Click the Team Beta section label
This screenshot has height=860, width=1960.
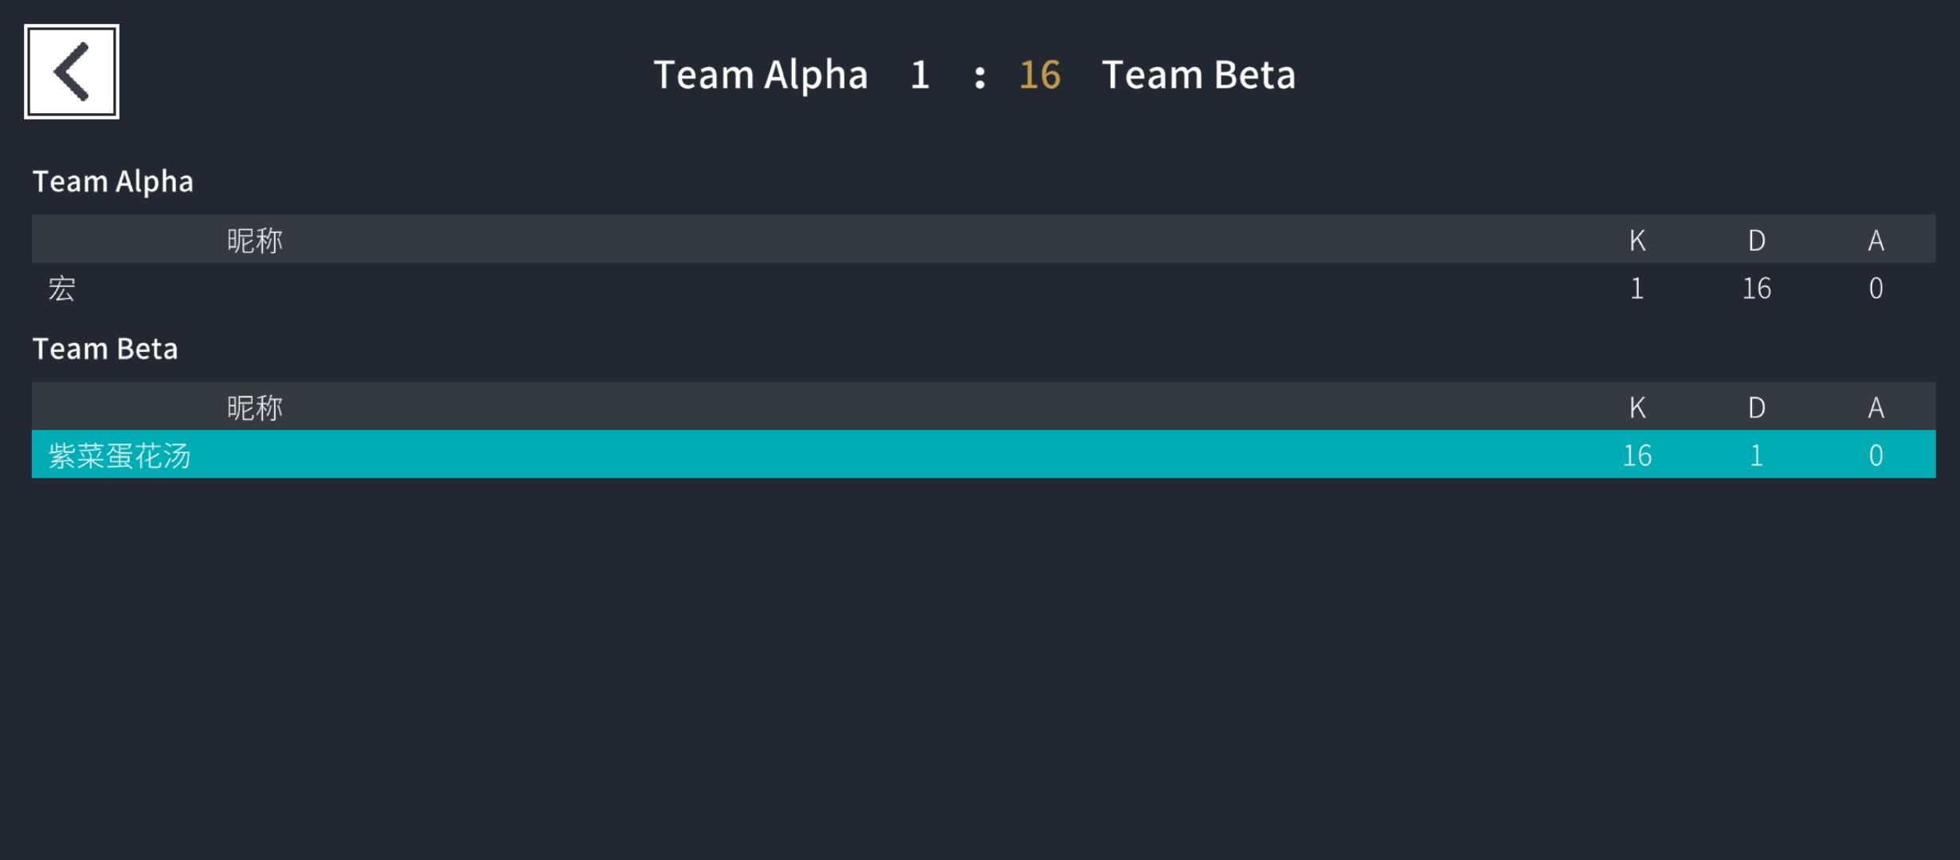[104, 349]
